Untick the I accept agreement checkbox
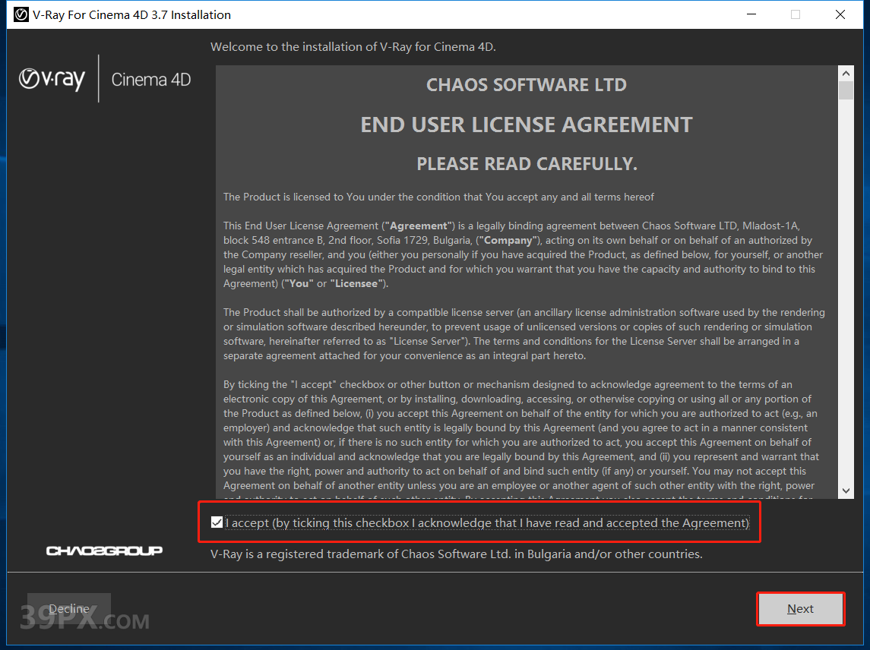This screenshot has width=870, height=650. point(217,522)
